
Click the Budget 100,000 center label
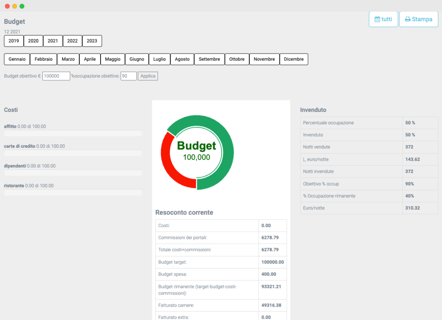[x=197, y=151]
